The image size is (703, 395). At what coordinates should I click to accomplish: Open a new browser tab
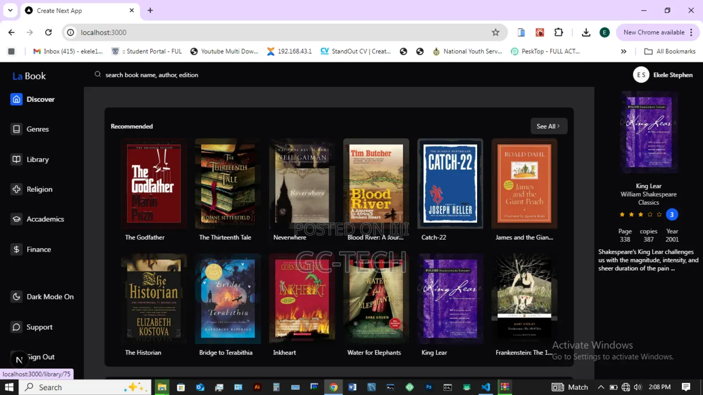(x=150, y=10)
